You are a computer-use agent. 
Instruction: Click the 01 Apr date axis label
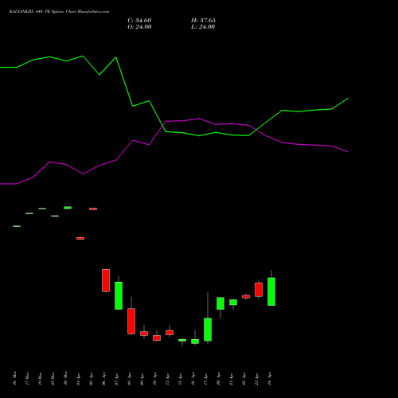[78, 378]
